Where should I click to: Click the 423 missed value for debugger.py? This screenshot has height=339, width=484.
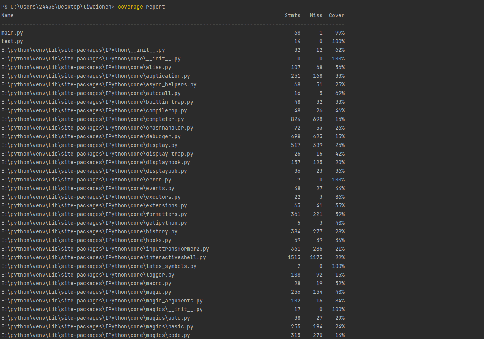pos(318,137)
